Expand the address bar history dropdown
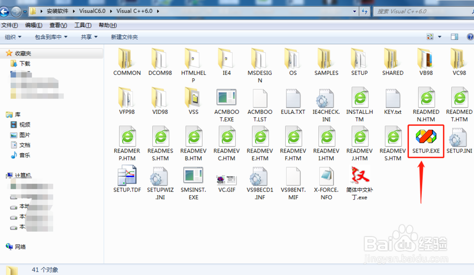474x275 pixels. point(355,11)
